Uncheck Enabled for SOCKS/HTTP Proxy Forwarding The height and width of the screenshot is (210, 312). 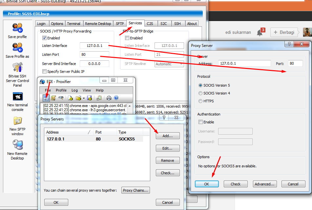click(x=44, y=38)
